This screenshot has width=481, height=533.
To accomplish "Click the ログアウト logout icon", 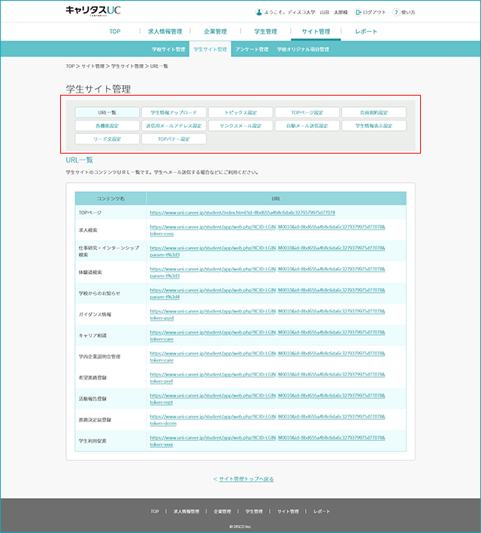I will 358,12.
